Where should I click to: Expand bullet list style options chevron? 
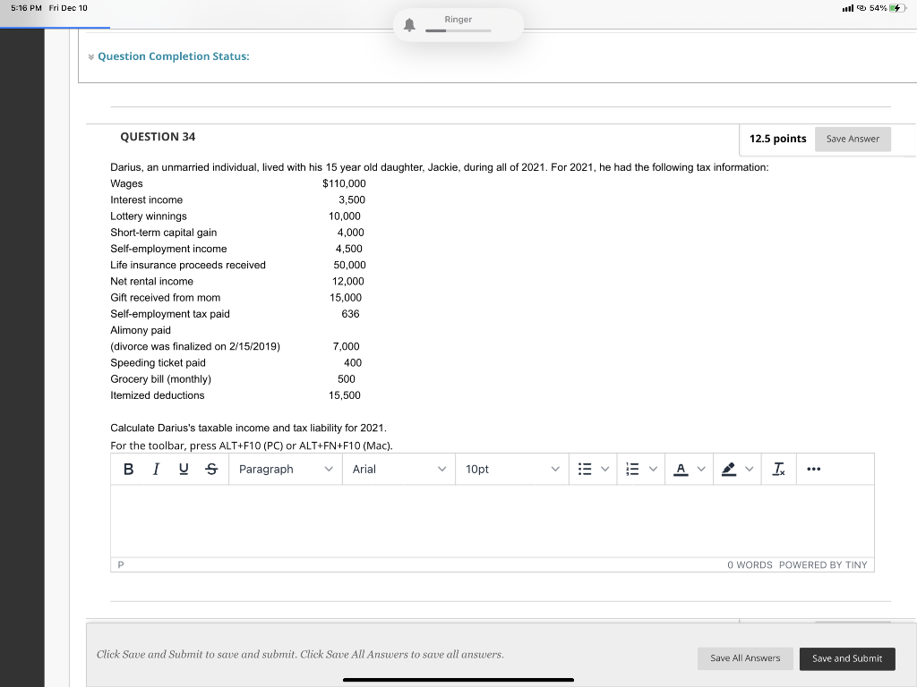click(605, 469)
